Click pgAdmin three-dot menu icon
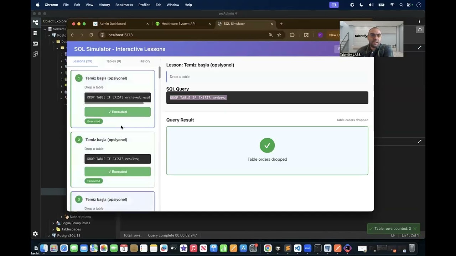The width and height of the screenshot is (456, 256). click(419, 21)
